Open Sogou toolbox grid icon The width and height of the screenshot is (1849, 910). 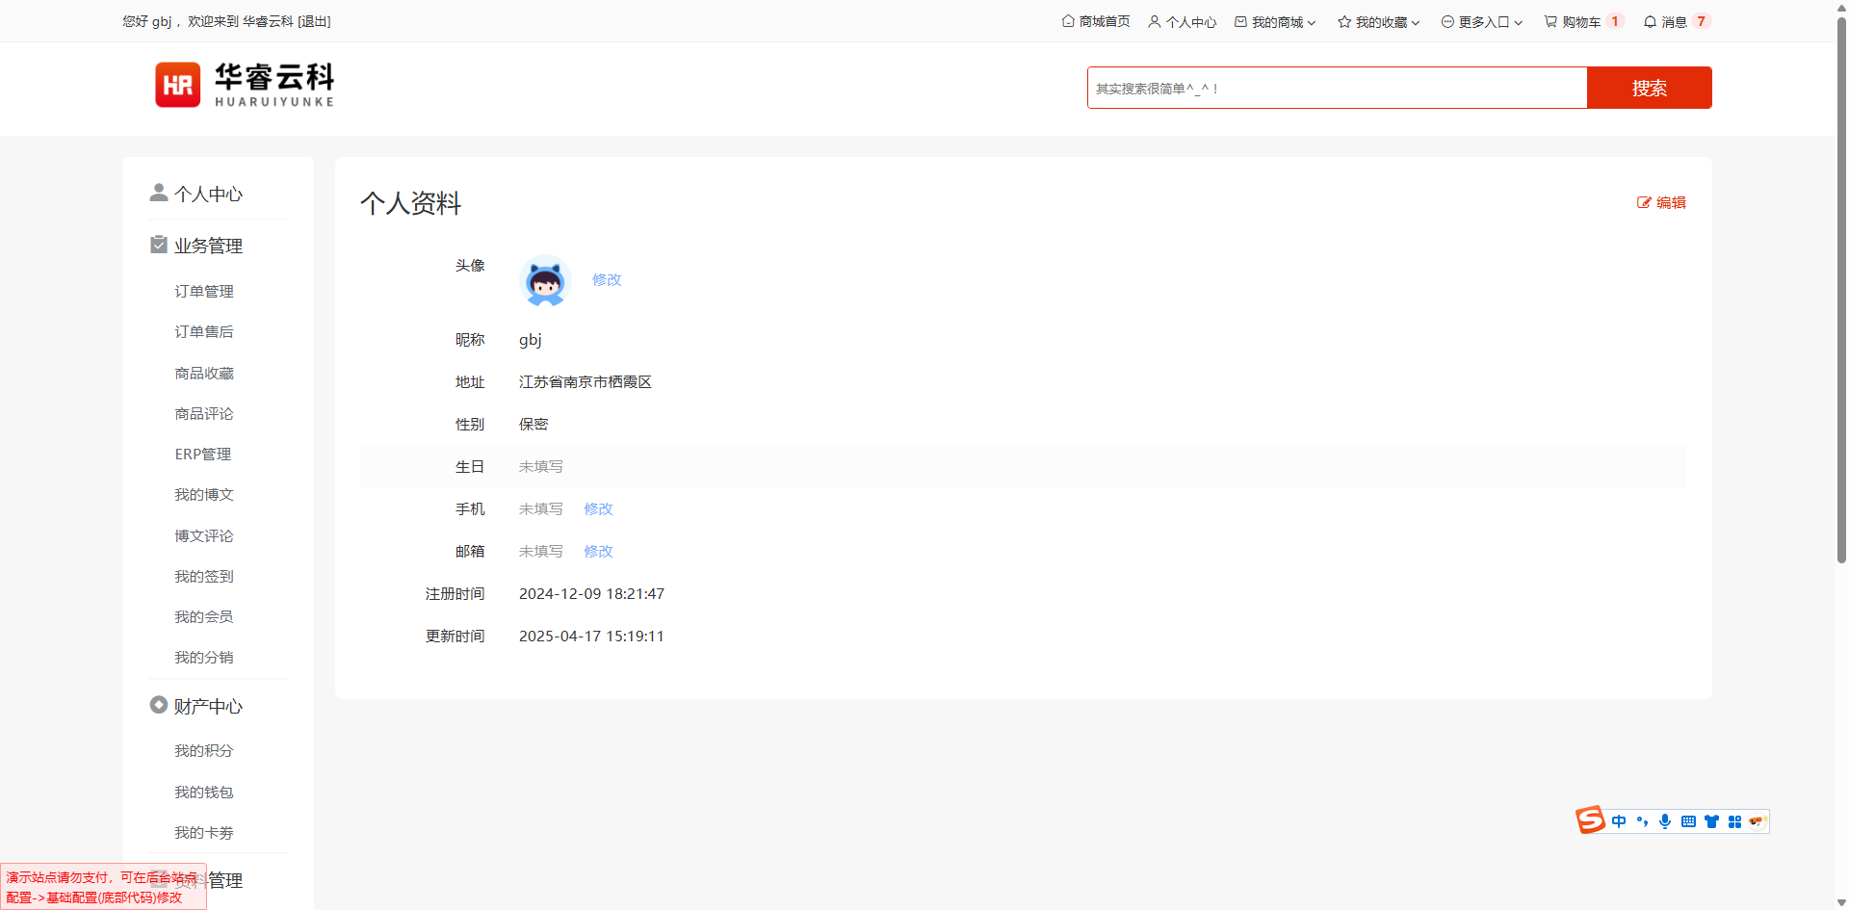click(1734, 821)
